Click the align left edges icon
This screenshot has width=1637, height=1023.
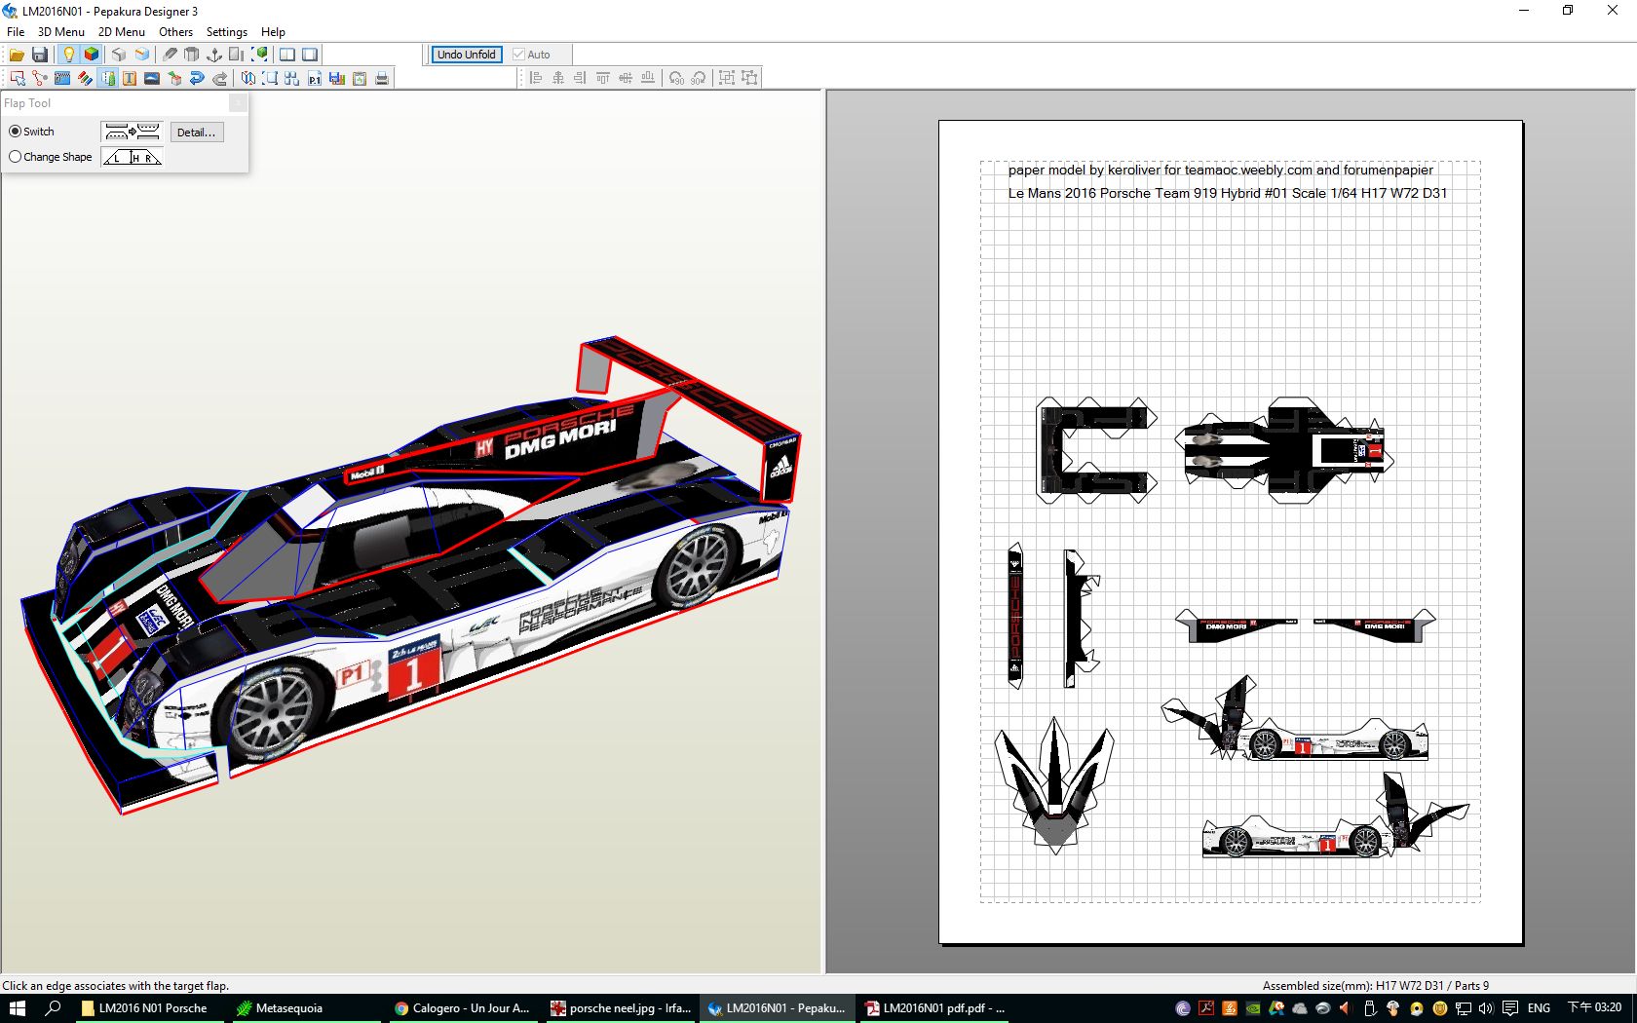coord(535,78)
